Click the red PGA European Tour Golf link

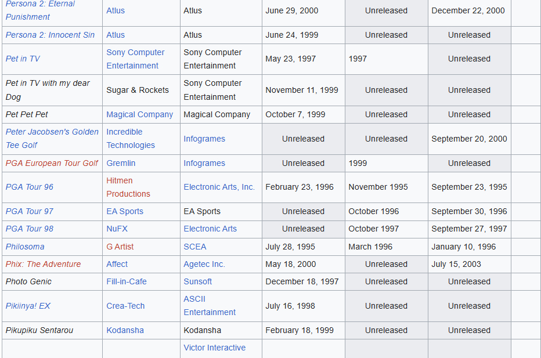pyautogui.click(x=52, y=163)
